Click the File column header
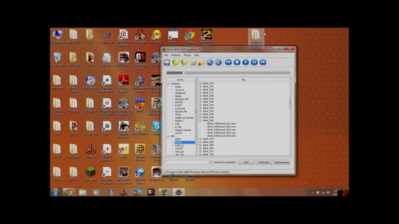This screenshot has height=224, width=399. click(x=243, y=80)
